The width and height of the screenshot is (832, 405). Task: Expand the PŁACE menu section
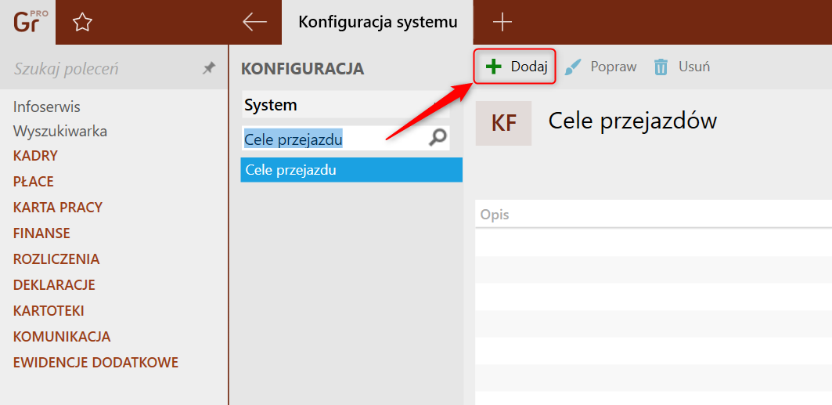(x=34, y=182)
